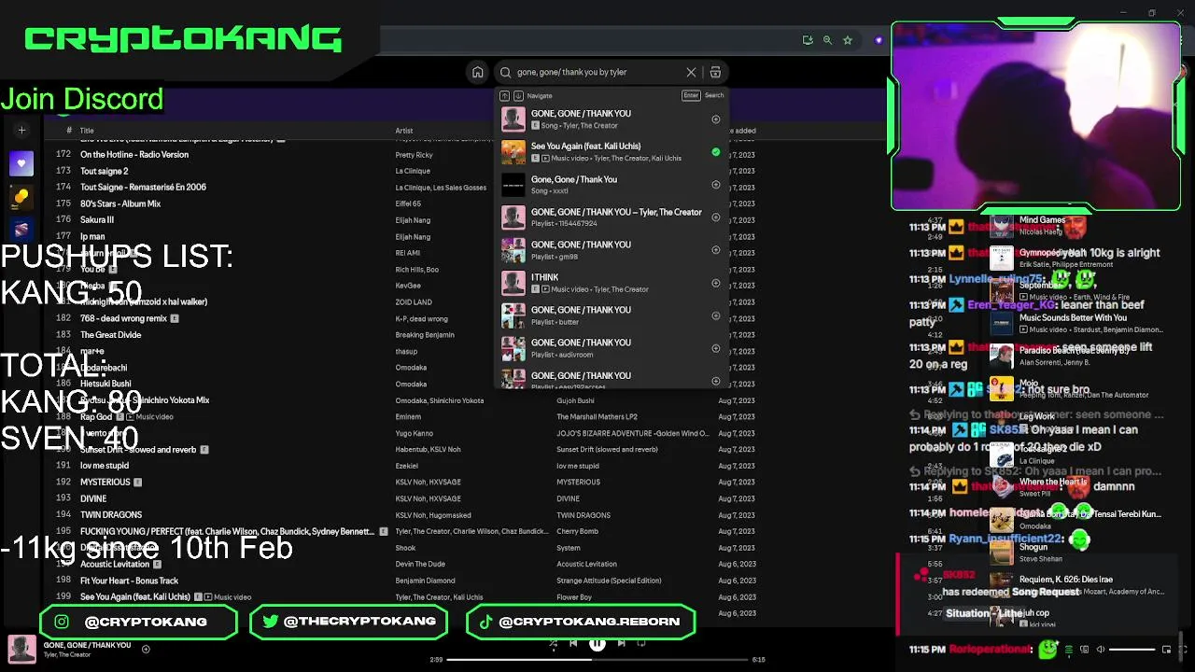The image size is (1195, 672).
Task: Select GONE, GONE / THANK YOU playlist by butter
Action: pyautogui.click(x=612, y=315)
